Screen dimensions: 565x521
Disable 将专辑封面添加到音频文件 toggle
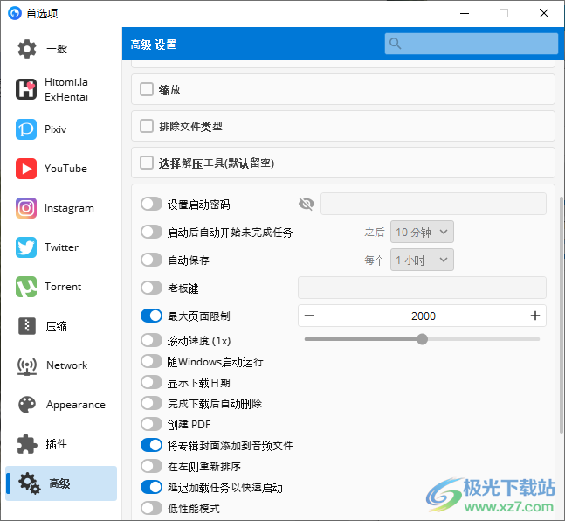coord(151,445)
